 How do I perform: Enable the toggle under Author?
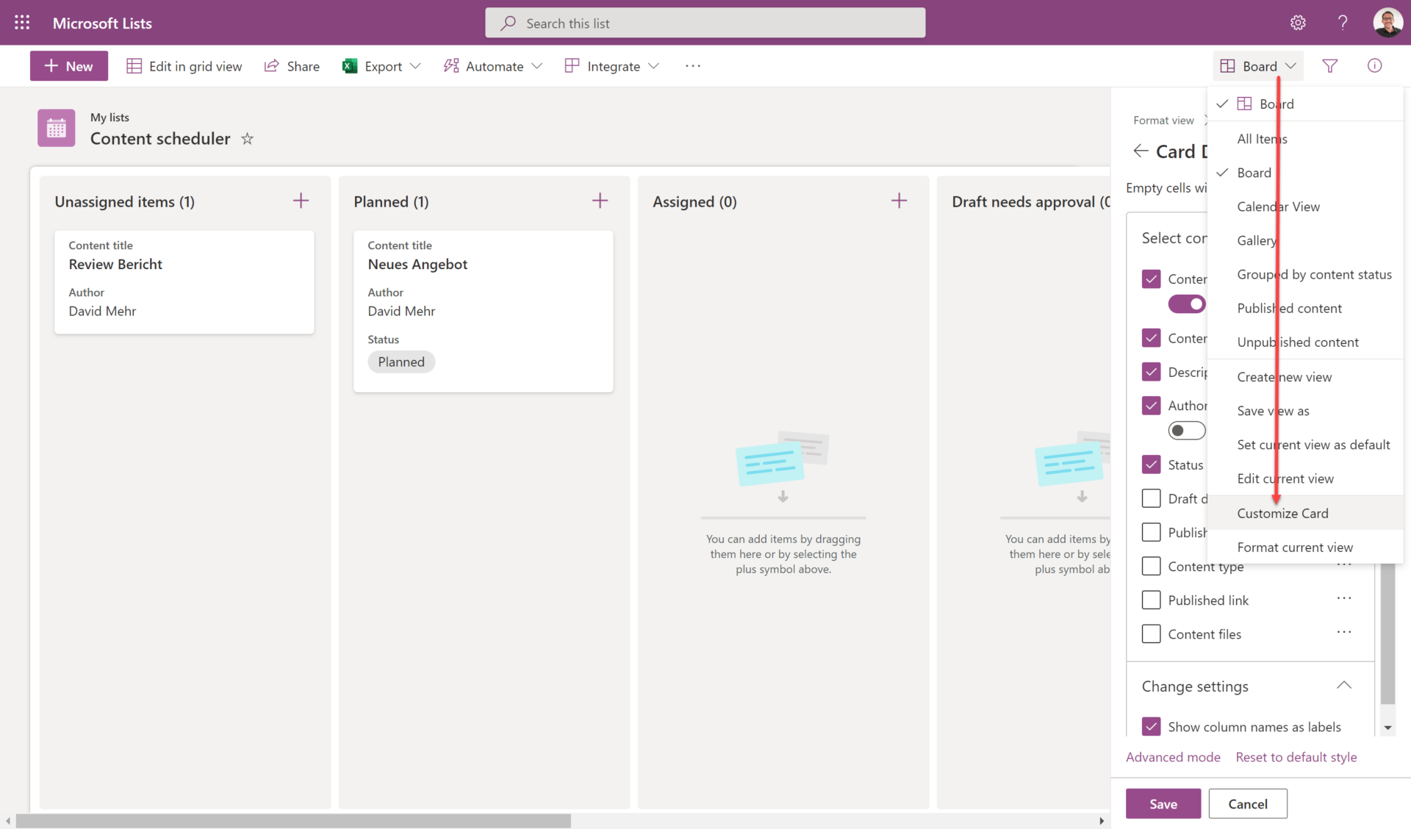coord(1186,431)
